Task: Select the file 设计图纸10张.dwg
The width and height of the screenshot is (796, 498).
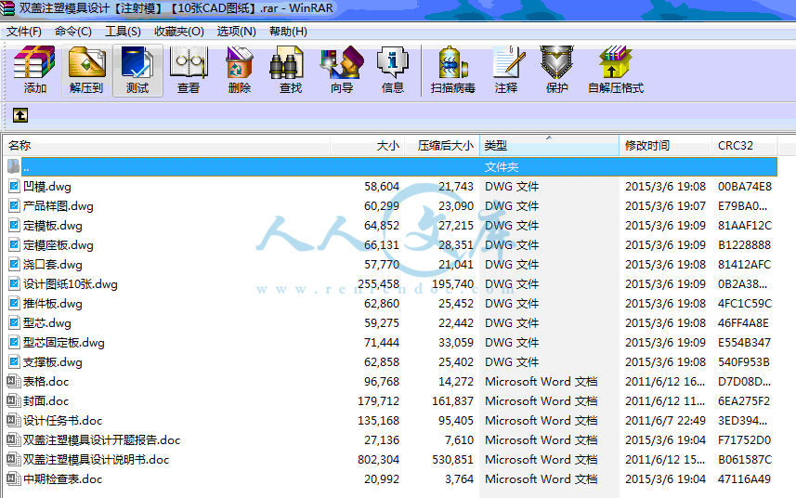Action: [70, 283]
